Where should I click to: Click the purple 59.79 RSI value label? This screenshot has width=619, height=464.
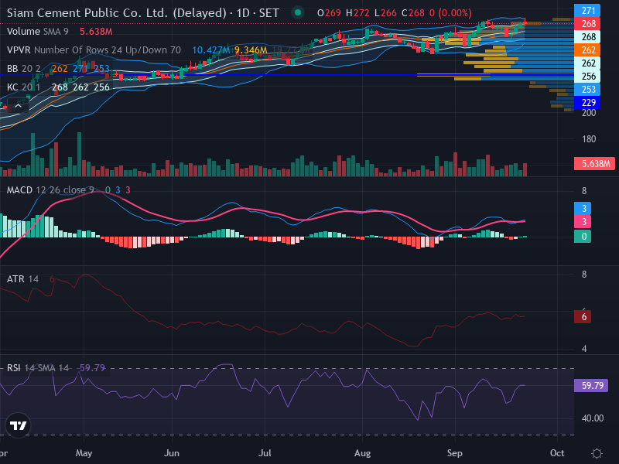click(x=591, y=385)
